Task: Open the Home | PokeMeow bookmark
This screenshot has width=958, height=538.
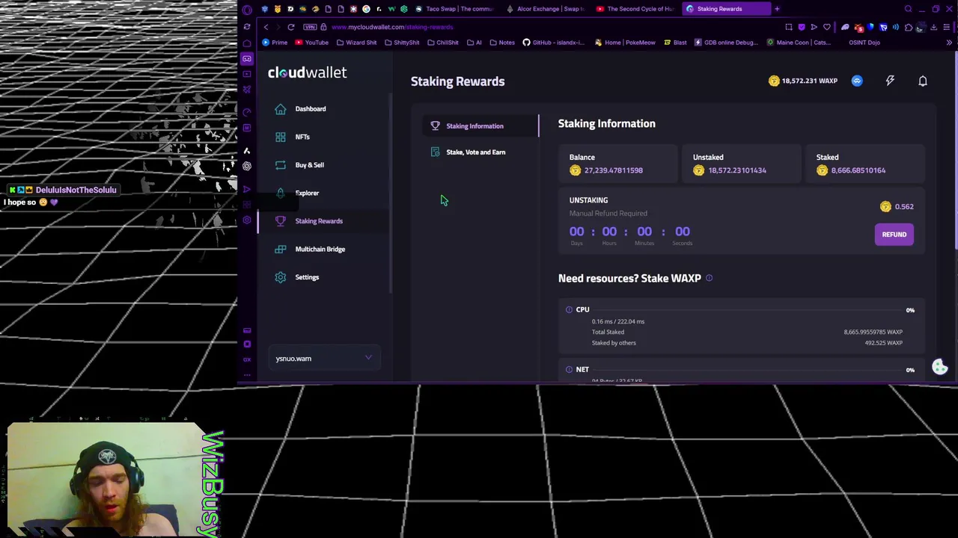Action: pyautogui.click(x=624, y=43)
